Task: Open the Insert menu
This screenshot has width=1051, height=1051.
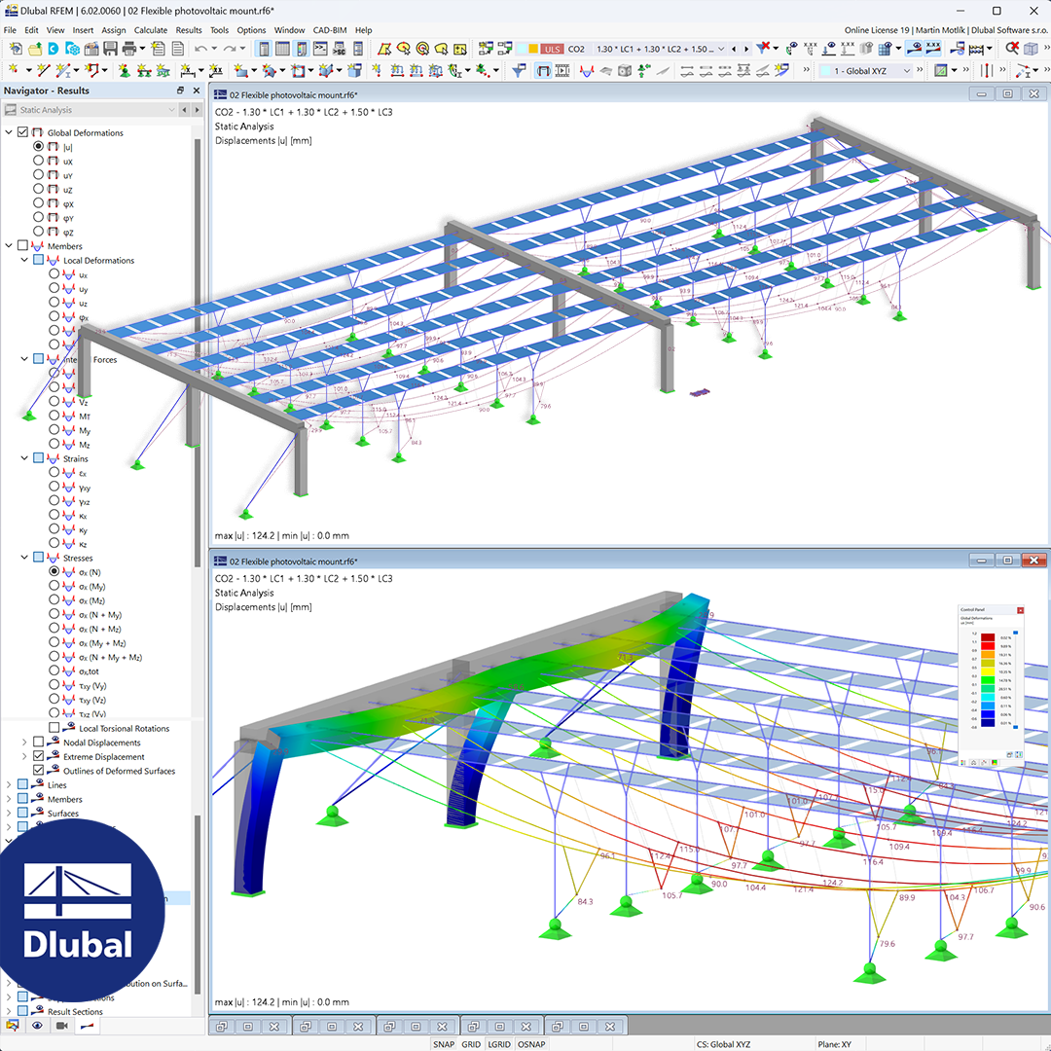Action: [83, 29]
